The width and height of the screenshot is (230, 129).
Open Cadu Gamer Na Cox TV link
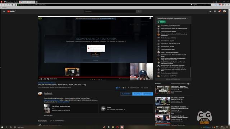(x=64, y=102)
